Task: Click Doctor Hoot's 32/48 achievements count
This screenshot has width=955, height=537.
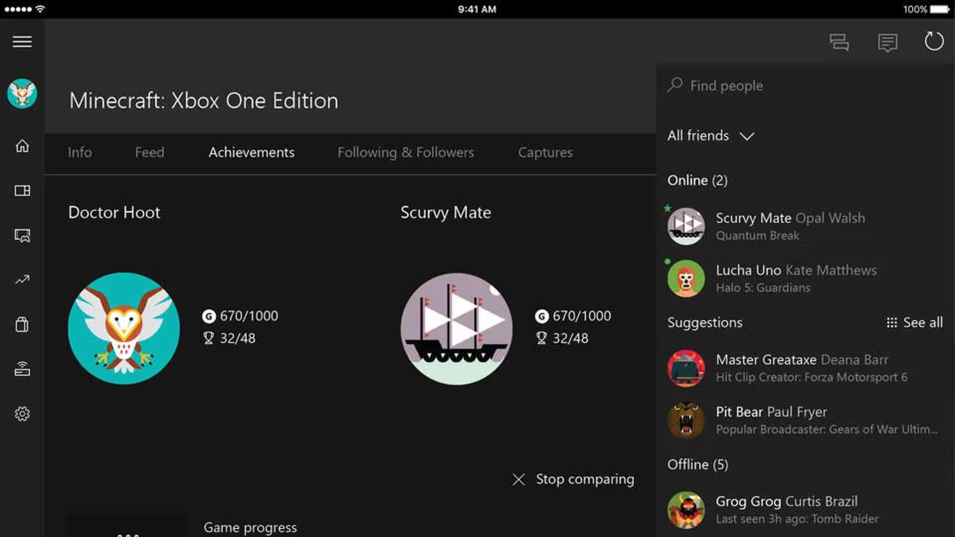Action: coord(229,339)
